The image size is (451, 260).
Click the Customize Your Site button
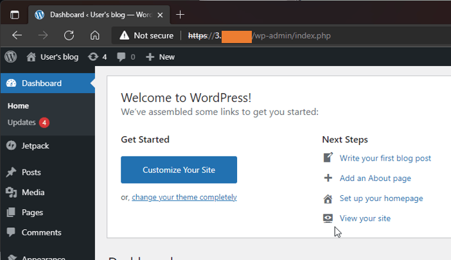(x=179, y=169)
